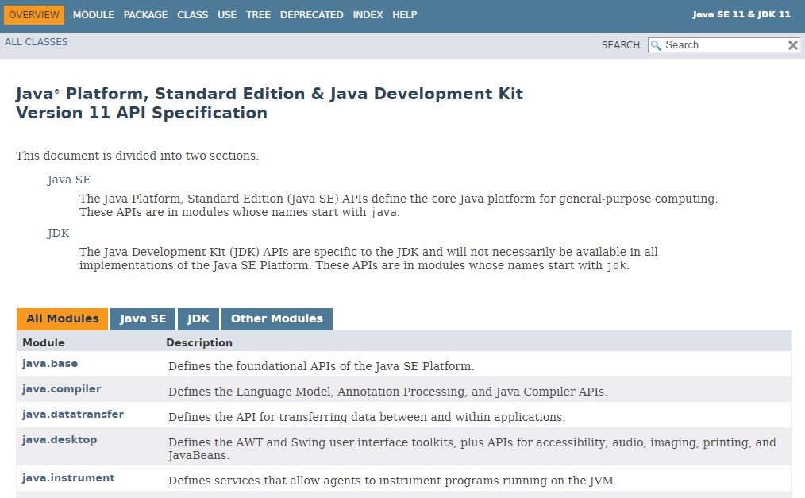The image size is (805, 498).
Task: Open the USE navigation item
Action: click(x=227, y=15)
